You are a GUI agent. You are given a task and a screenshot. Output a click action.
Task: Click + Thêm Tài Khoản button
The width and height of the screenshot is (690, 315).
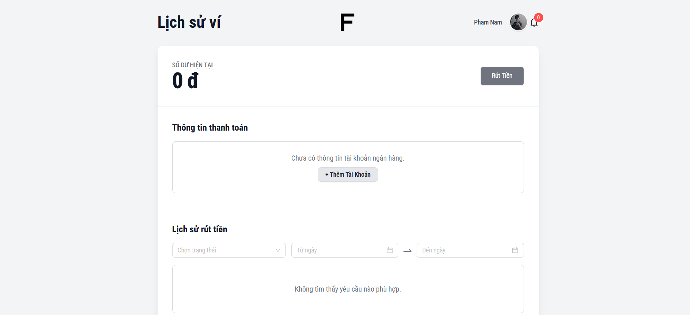coord(348,175)
